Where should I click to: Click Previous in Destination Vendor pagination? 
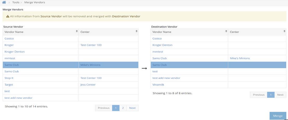tap(258, 95)
